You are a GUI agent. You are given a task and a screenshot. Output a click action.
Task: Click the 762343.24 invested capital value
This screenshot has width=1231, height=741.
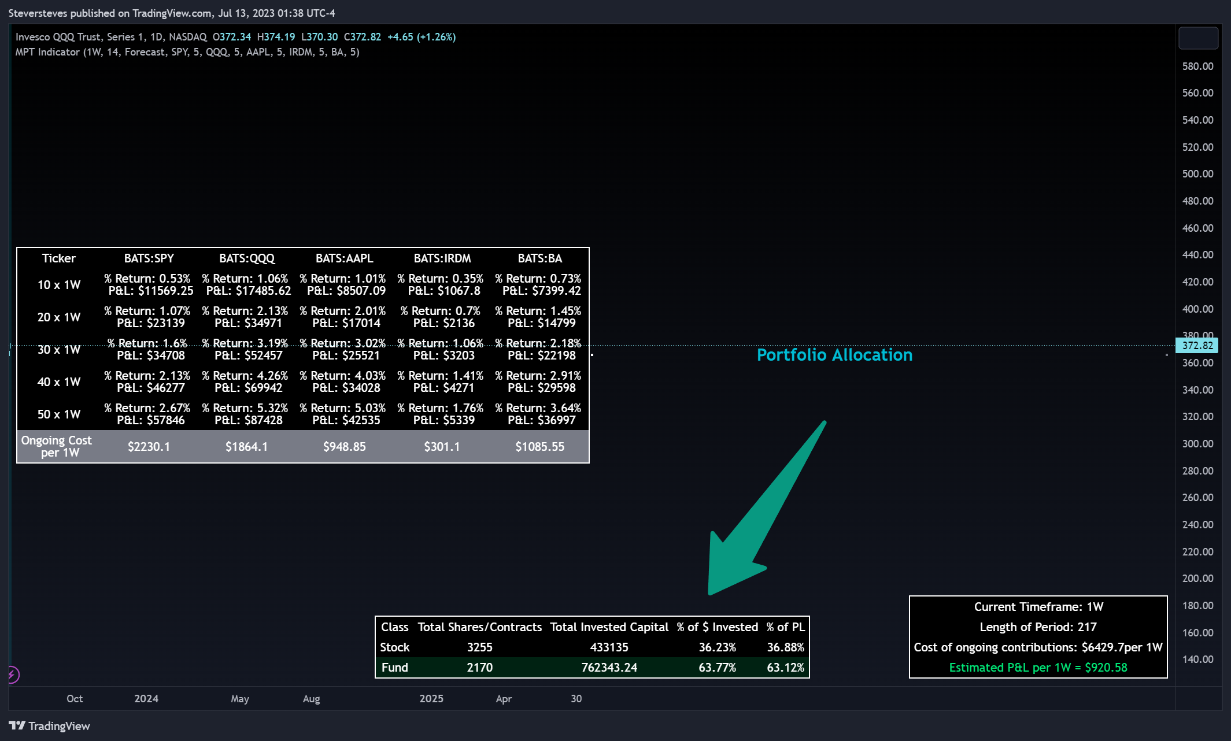[x=609, y=668]
